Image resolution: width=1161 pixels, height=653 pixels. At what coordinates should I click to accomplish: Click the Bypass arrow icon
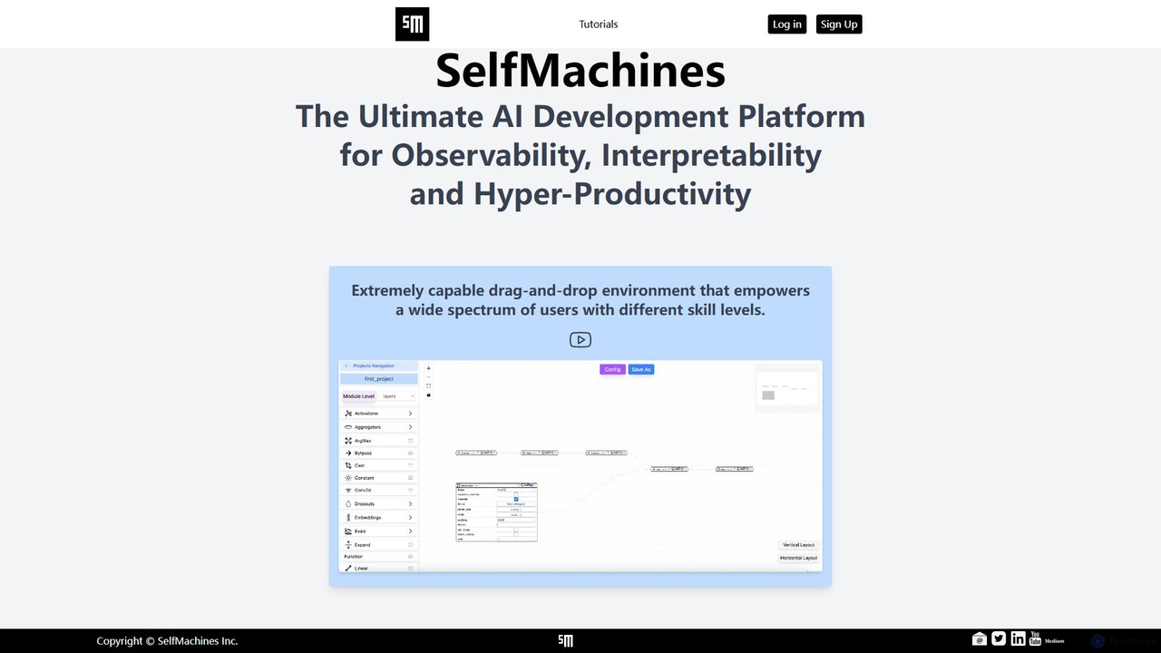(x=348, y=453)
